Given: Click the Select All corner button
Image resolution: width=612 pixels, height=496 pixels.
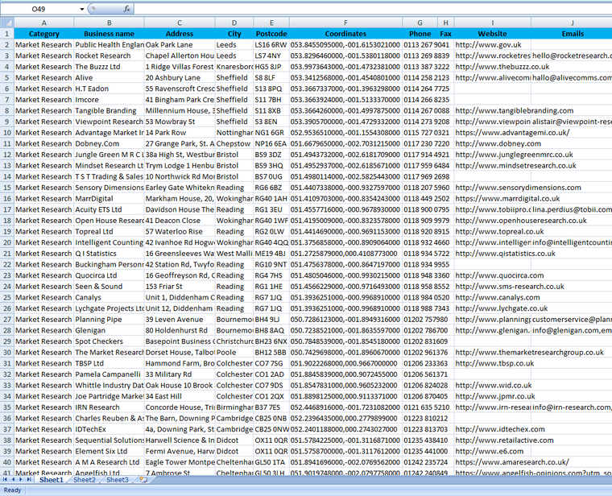Looking at the screenshot, I should (7, 23).
